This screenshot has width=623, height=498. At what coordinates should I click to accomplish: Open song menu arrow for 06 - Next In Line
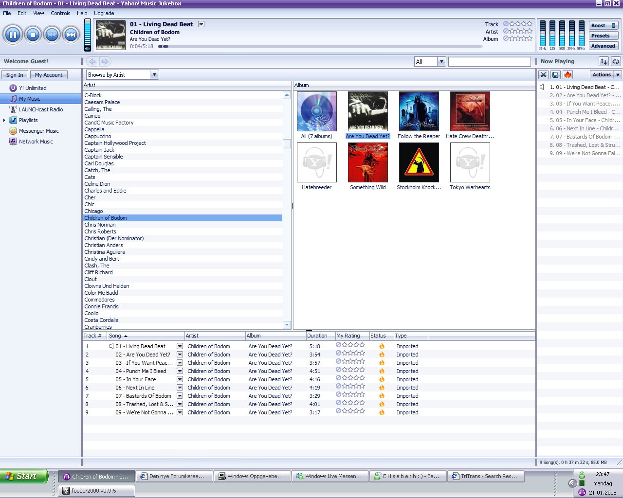click(180, 388)
